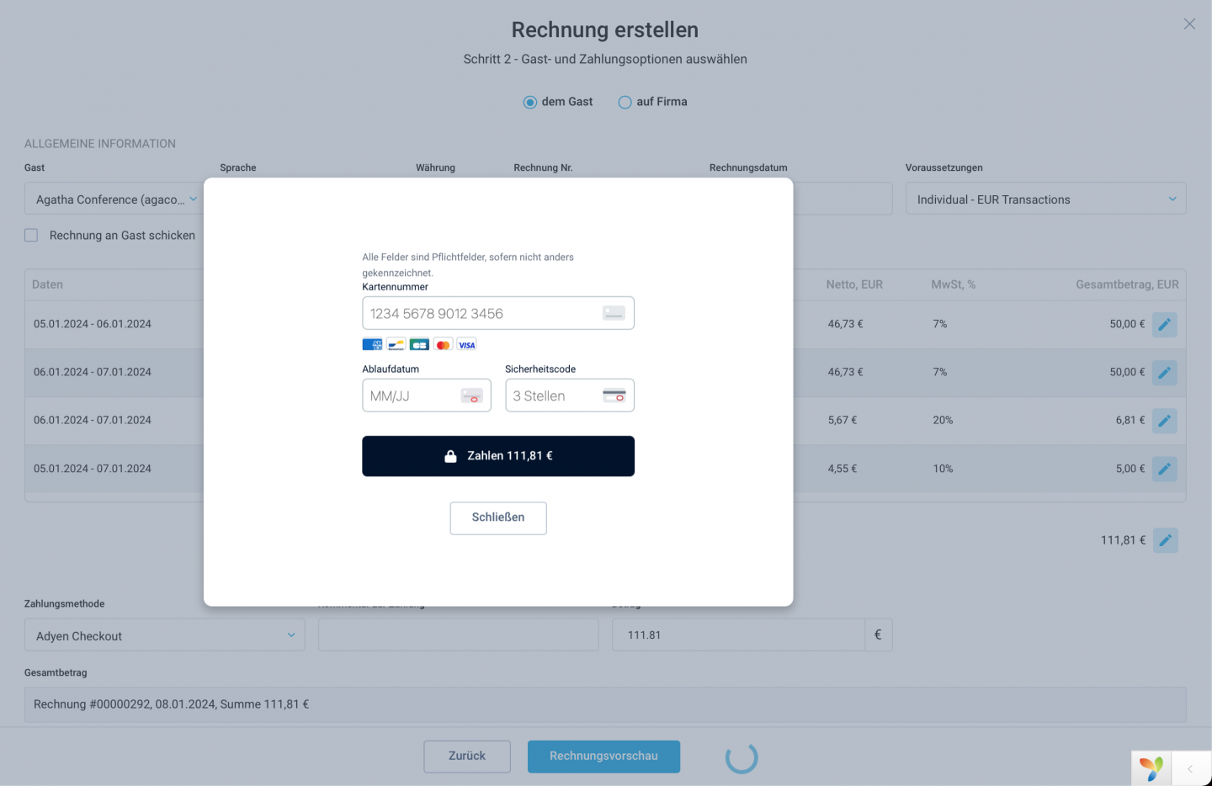1212x786 pixels.
Task: Click the netto value 4,55 €
Action: pyautogui.click(x=843, y=469)
